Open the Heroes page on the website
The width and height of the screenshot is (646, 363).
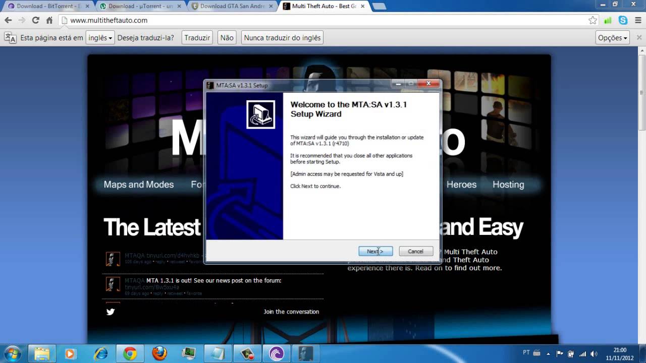(x=461, y=185)
